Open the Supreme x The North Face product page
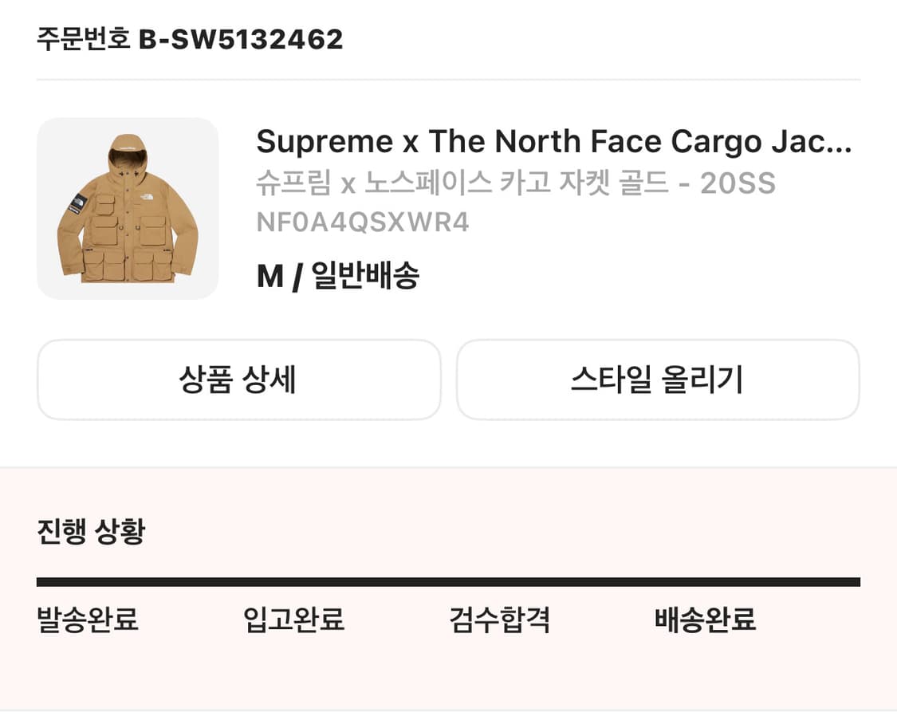 coord(553,141)
